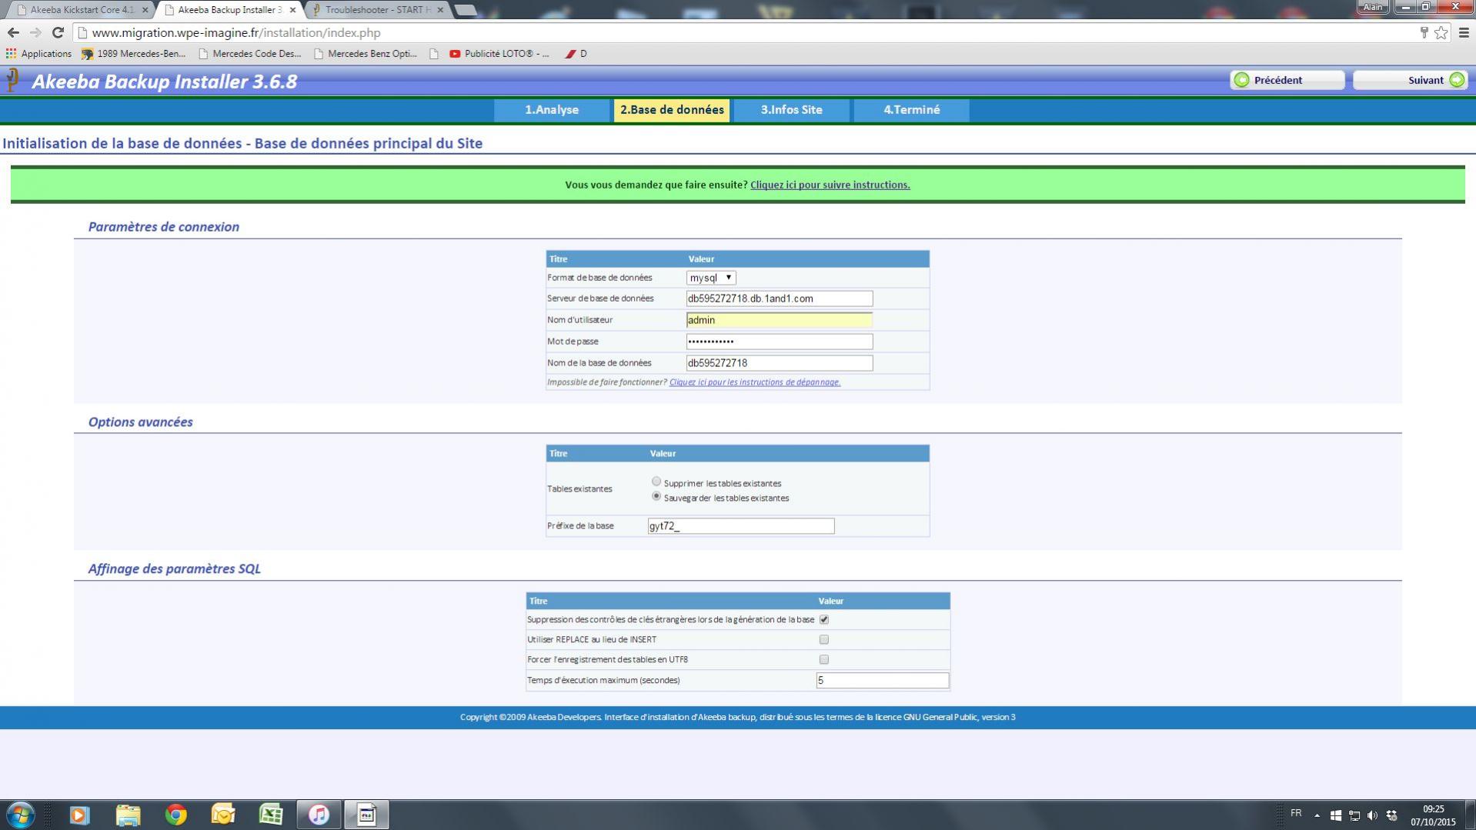
Task: Open iTunes from the taskbar
Action: tap(319, 815)
